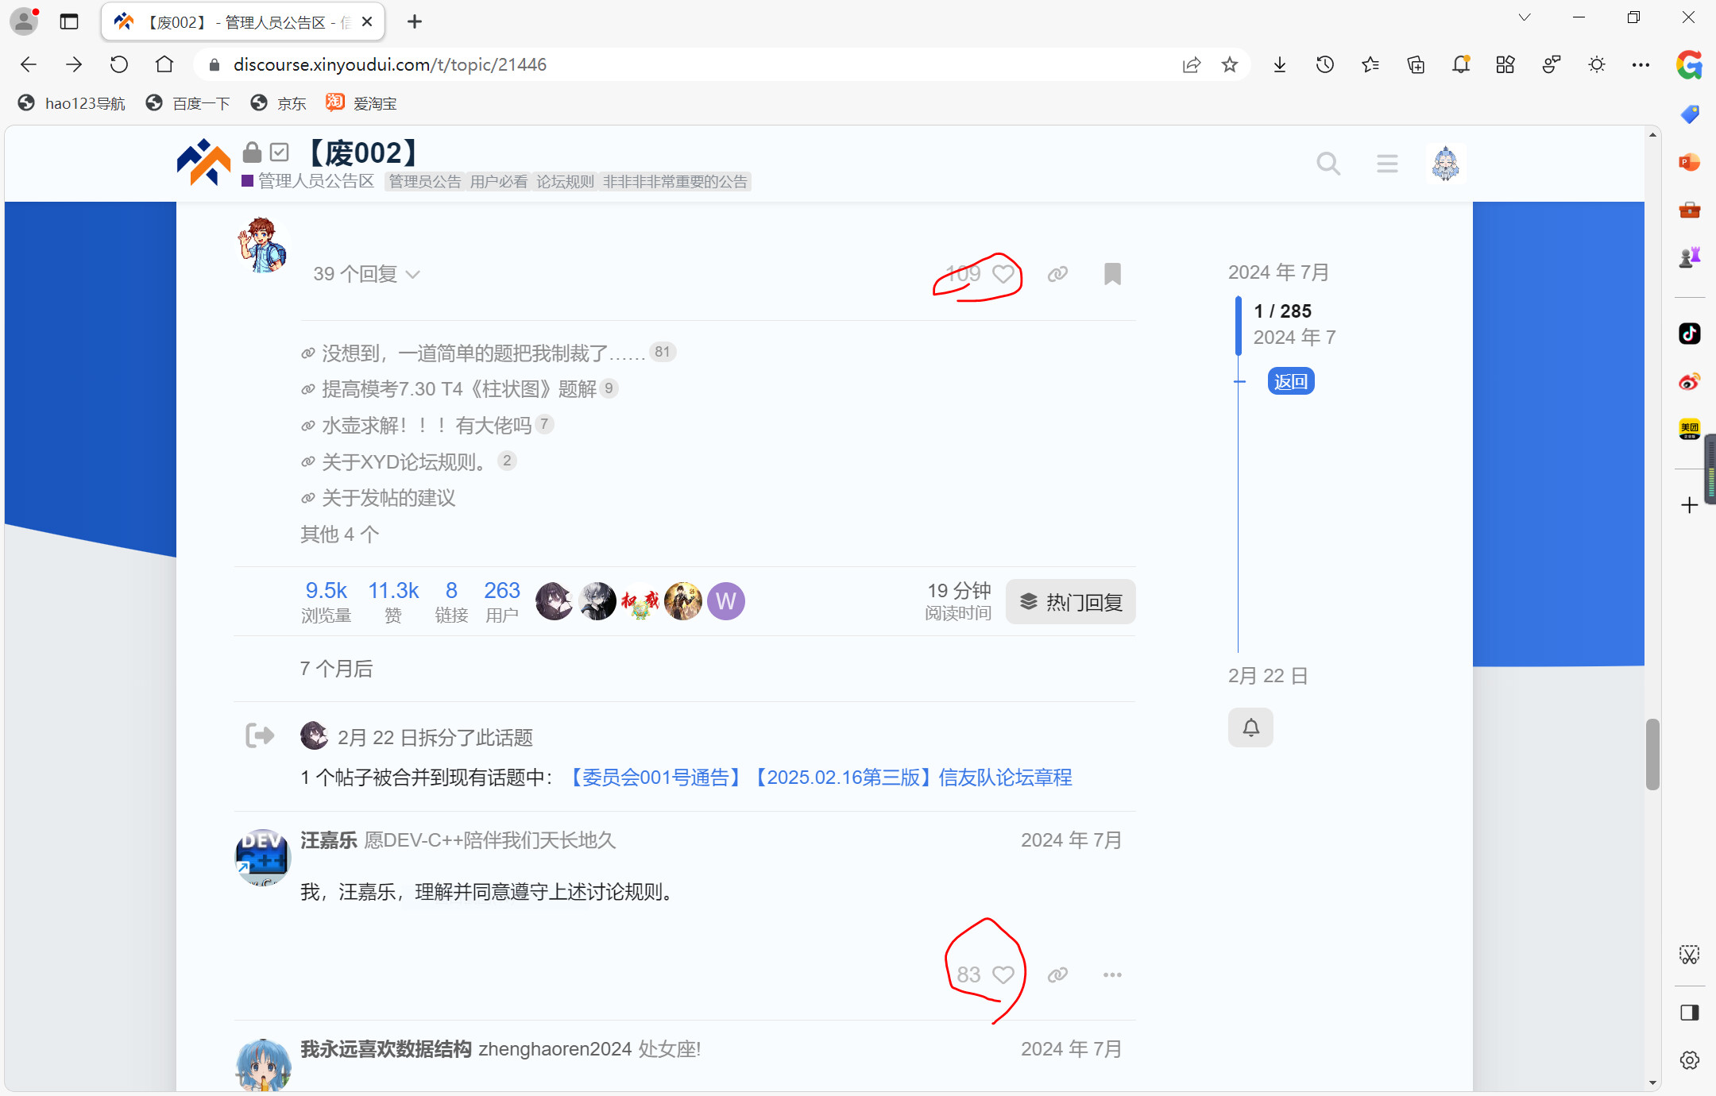Image resolution: width=1716 pixels, height=1096 pixels.
Task: Show more actions on 汪嘉乐's post
Action: pos(1112,975)
